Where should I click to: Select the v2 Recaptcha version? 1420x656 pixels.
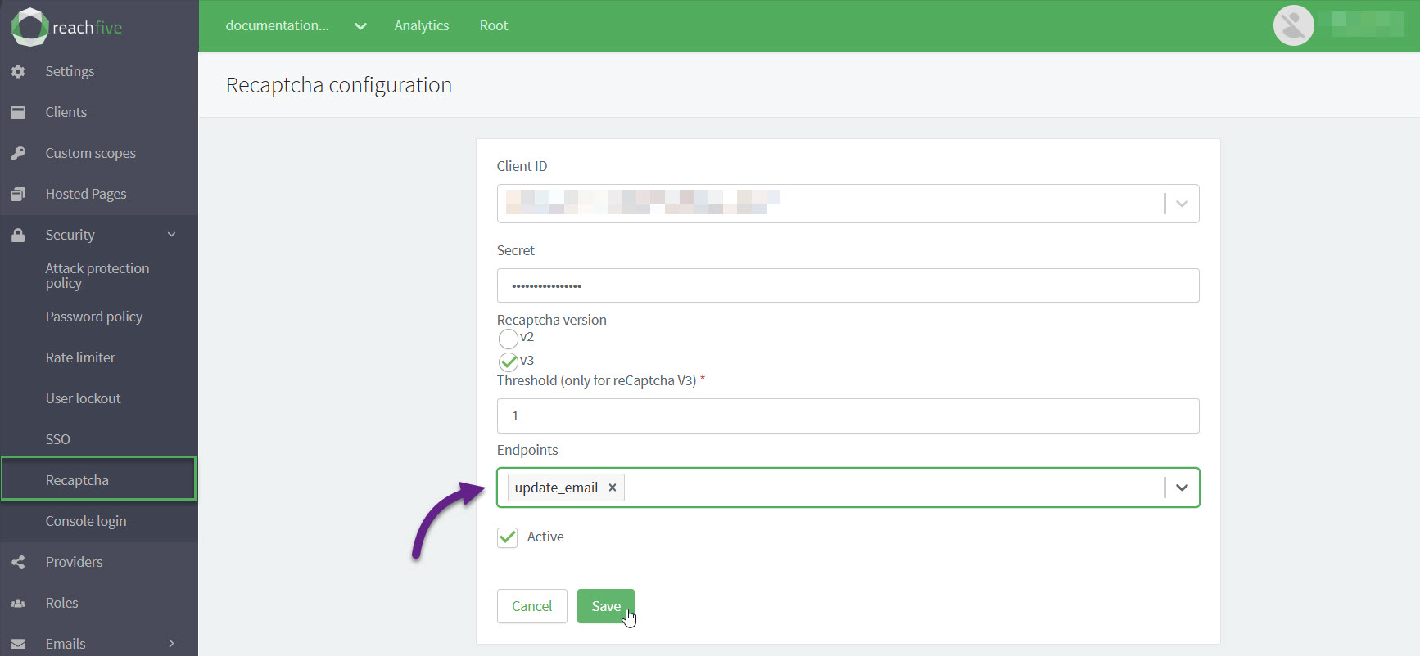click(508, 339)
